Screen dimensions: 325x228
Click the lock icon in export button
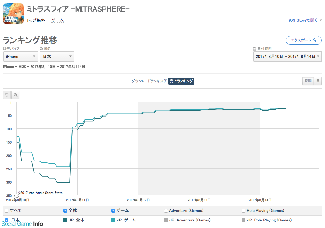314,40
